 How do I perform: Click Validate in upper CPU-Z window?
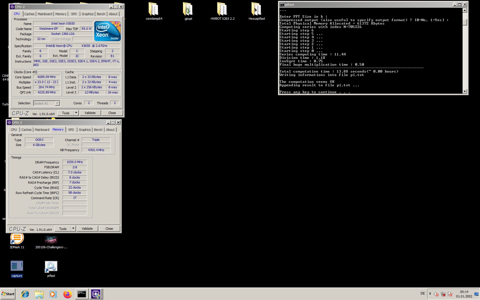click(90, 113)
